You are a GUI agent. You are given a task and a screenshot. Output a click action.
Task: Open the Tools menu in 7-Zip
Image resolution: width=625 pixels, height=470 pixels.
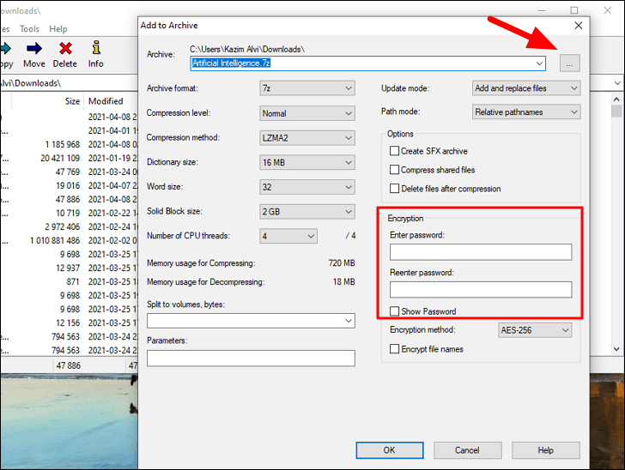29,29
